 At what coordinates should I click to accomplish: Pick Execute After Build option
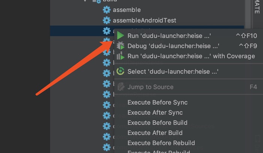(155, 133)
